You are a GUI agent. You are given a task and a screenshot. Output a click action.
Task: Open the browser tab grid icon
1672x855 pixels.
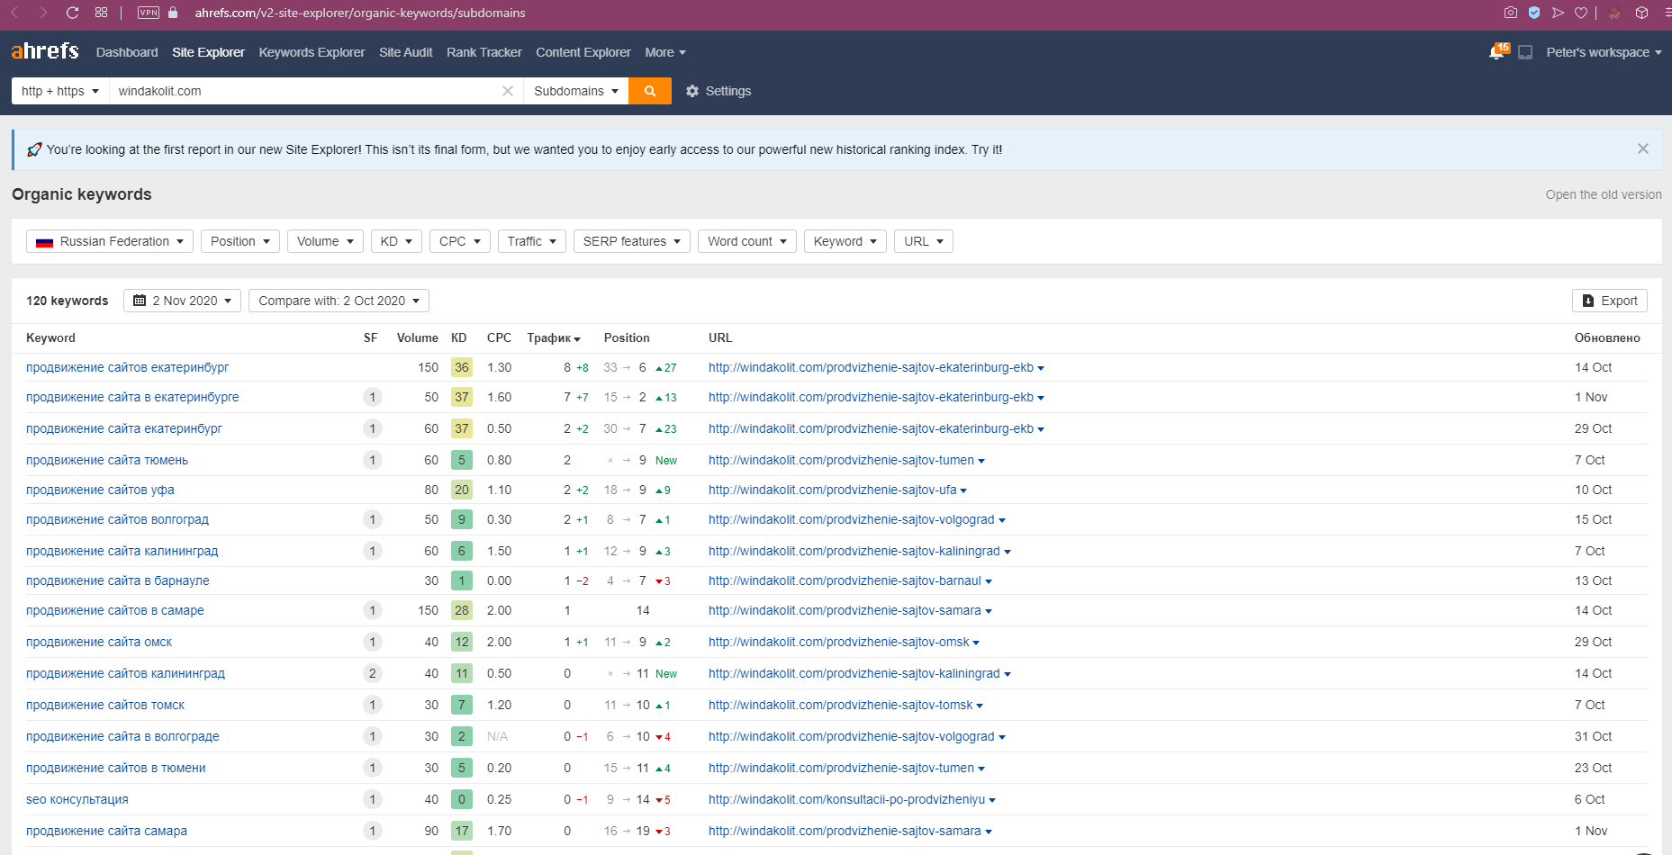click(x=101, y=13)
